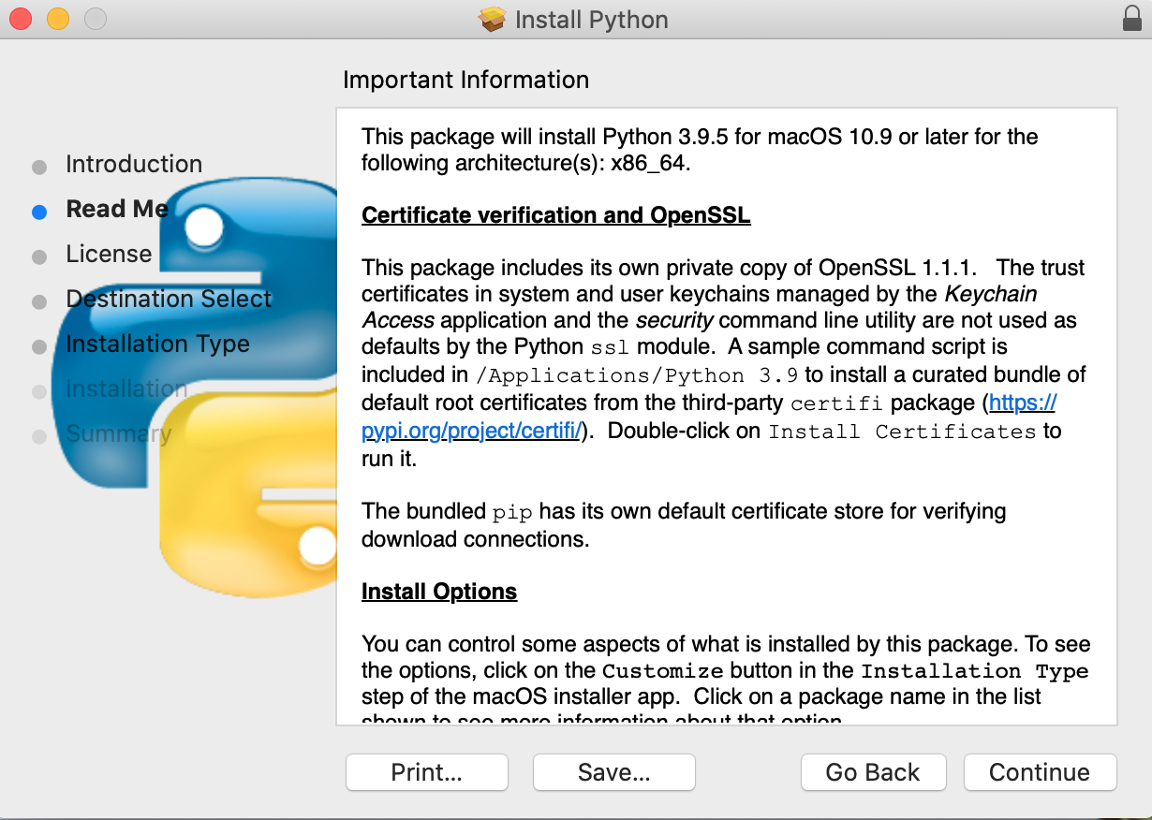Select the dimmed Installation step in the sidebar
This screenshot has width=1152, height=820.
coord(126,388)
